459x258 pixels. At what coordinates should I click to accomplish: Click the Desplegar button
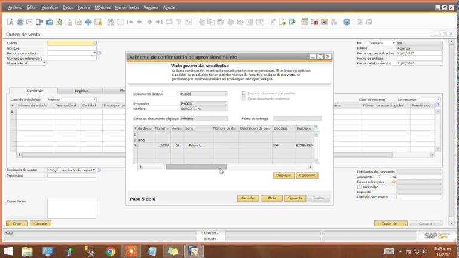[283, 176]
